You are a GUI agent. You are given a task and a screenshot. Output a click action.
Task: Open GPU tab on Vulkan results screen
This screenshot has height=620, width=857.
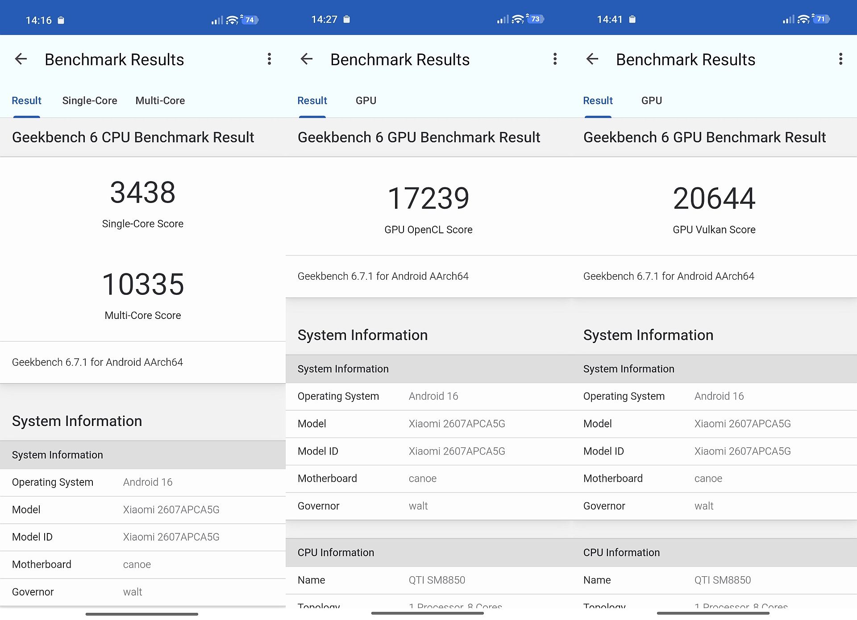point(652,101)
